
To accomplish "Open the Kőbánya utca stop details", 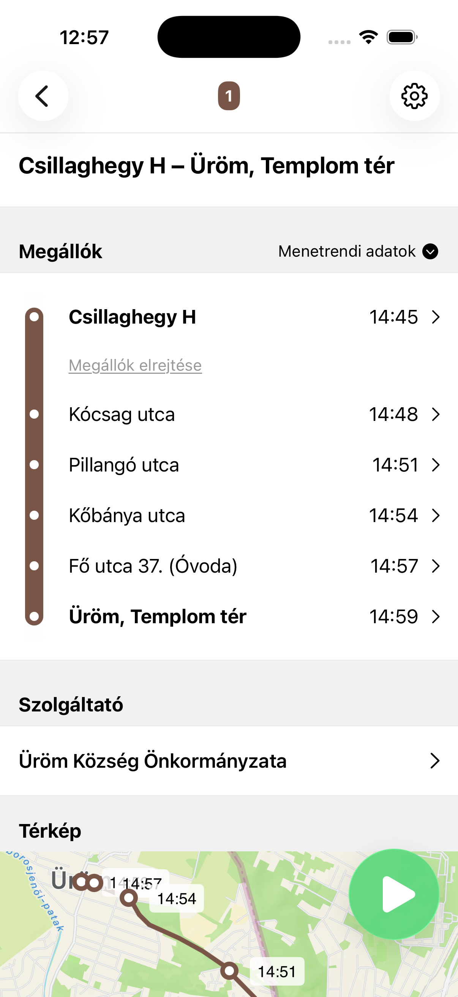I will tap(127, 516).
